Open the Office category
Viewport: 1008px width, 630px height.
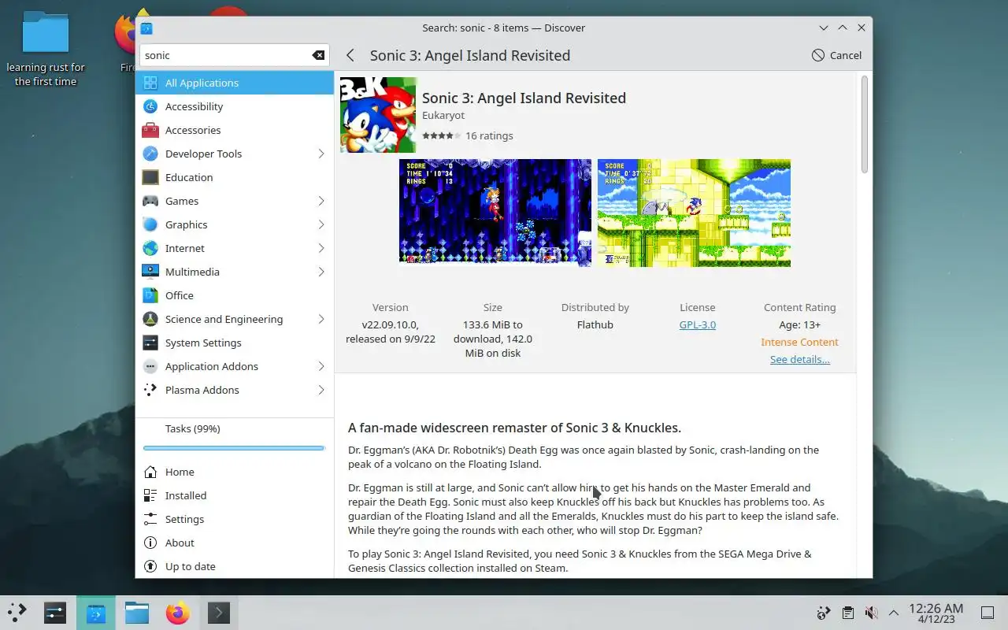coord(235,295)
